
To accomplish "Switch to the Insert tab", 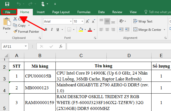I will 41,12.
